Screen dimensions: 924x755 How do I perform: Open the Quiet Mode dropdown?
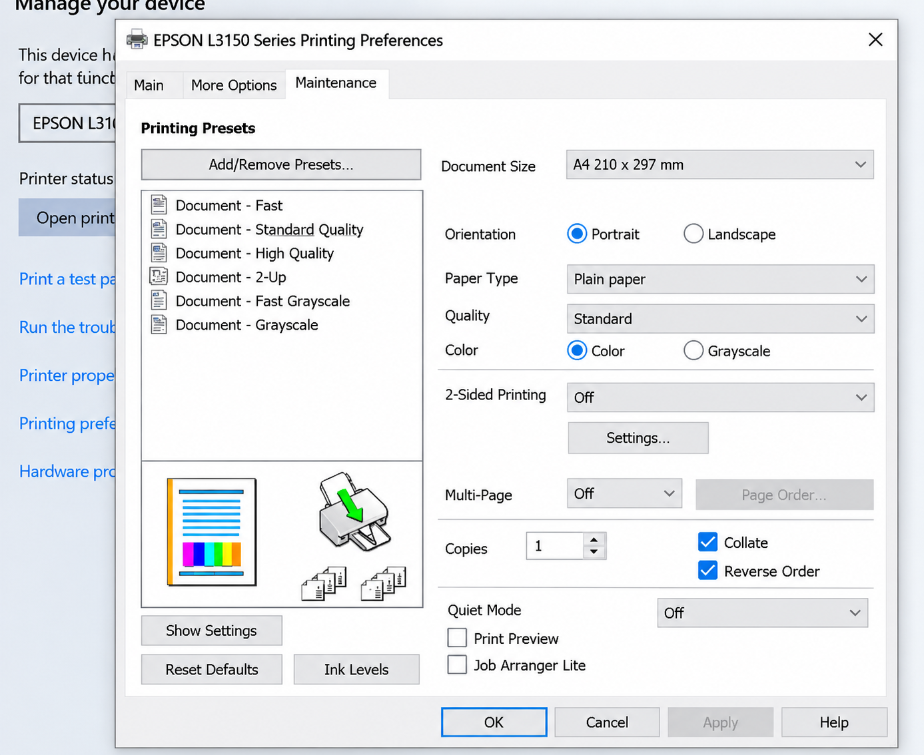point(762,613)
